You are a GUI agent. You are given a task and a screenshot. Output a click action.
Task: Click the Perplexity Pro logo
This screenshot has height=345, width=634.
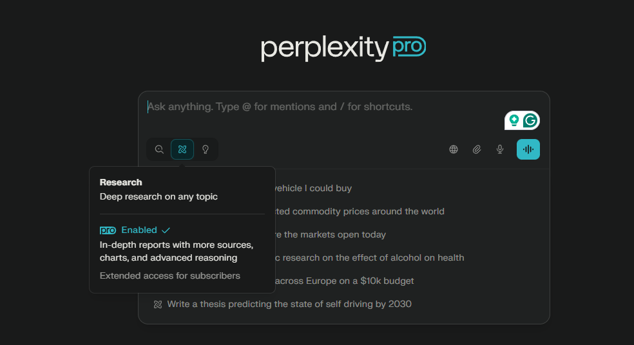tap(343, 48)
